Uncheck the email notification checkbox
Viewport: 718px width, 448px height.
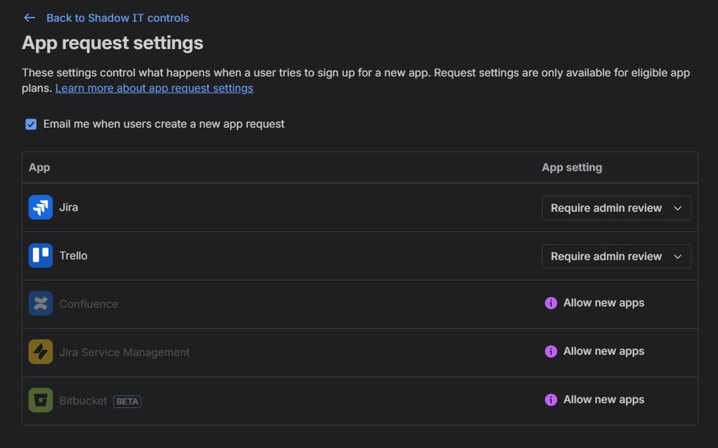click(31, 124)
